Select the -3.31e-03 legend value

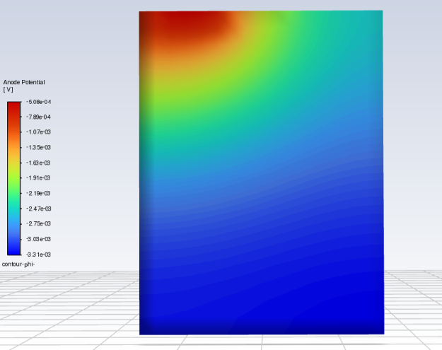[x=39, y=255]
